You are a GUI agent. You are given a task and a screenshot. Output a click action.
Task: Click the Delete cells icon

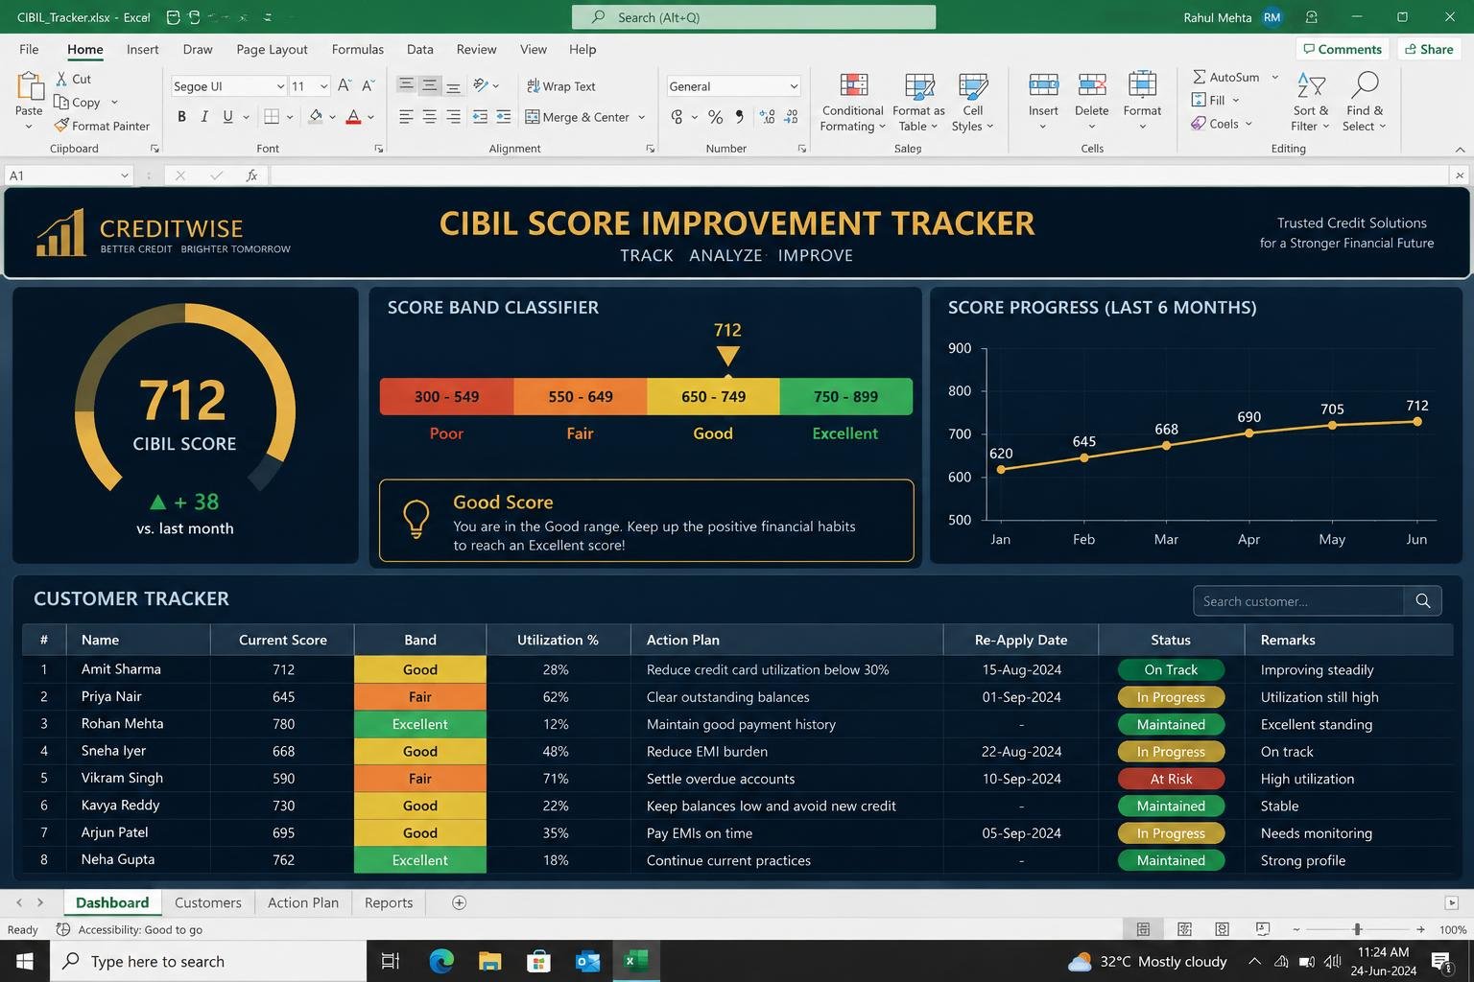[1092, 85]
